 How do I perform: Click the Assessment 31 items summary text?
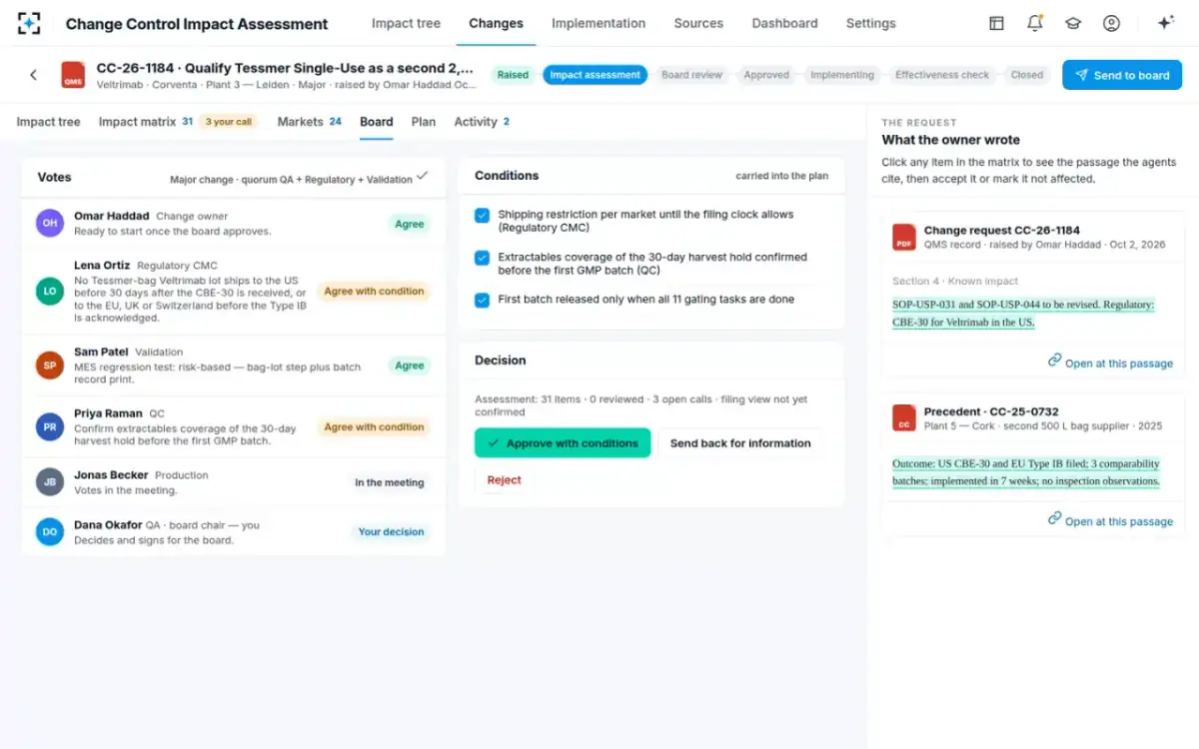(641, 405)
